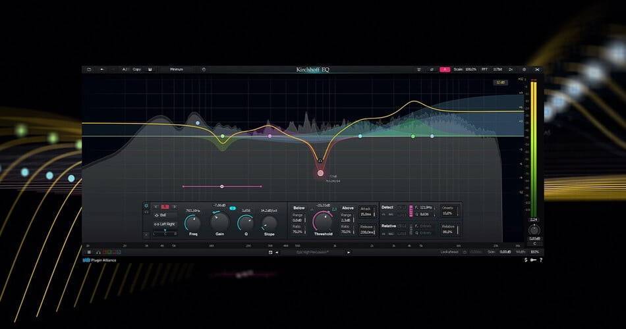Click the 12 dB display range box

(x=500, y=82)
